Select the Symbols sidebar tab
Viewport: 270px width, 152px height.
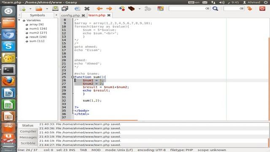pos(38,15)
